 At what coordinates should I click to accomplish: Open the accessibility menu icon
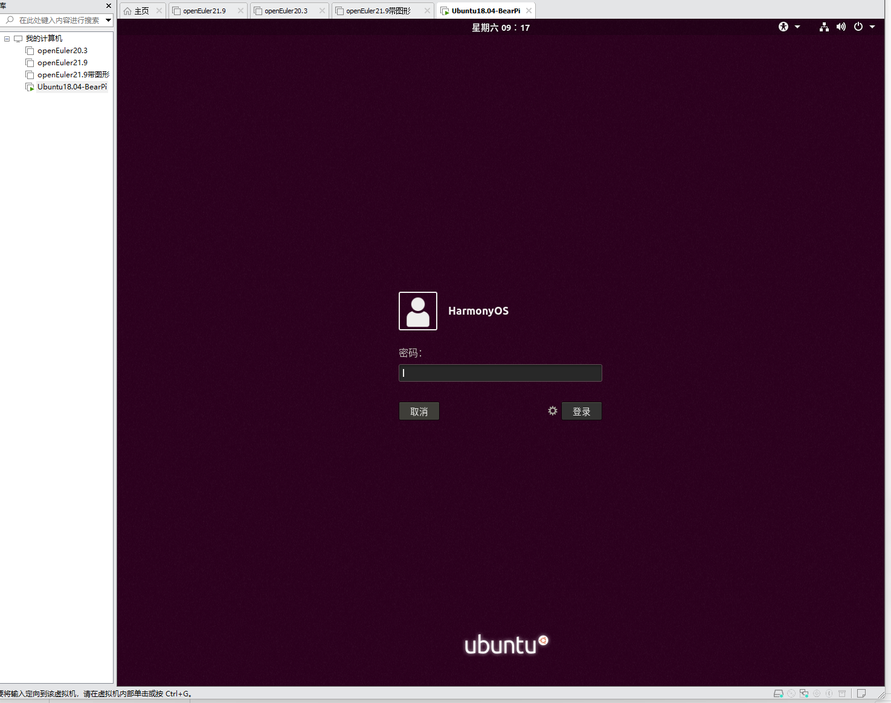783,27
